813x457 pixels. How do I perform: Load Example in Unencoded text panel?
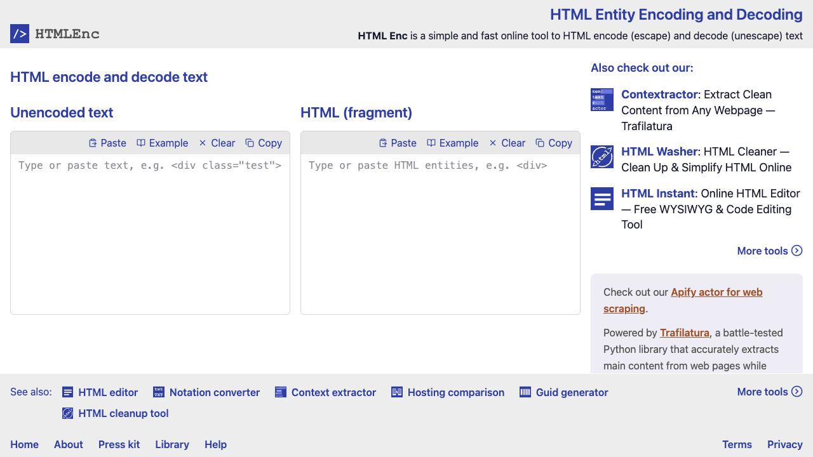[x=163, y=143]
